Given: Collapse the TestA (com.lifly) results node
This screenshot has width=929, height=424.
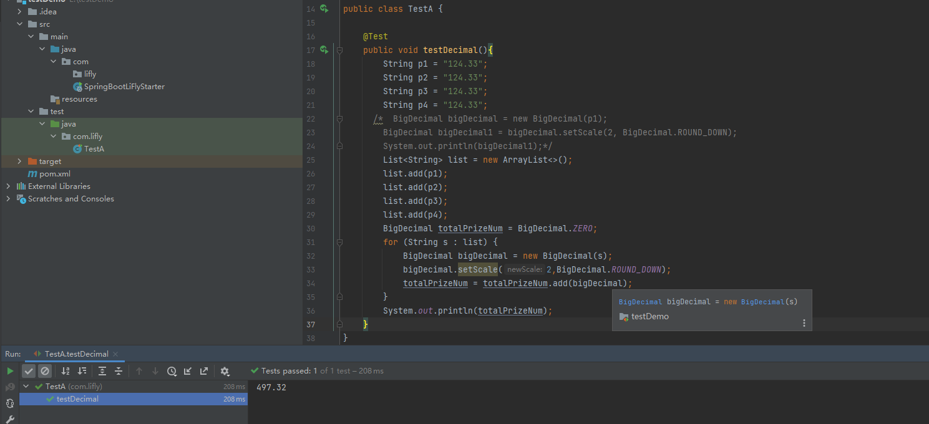Looking at the screenshot, I should click(26, 387).
